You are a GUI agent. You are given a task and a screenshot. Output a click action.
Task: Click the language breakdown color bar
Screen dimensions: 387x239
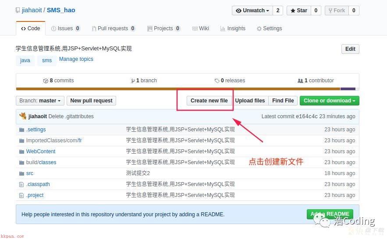[x=187, y=89]
